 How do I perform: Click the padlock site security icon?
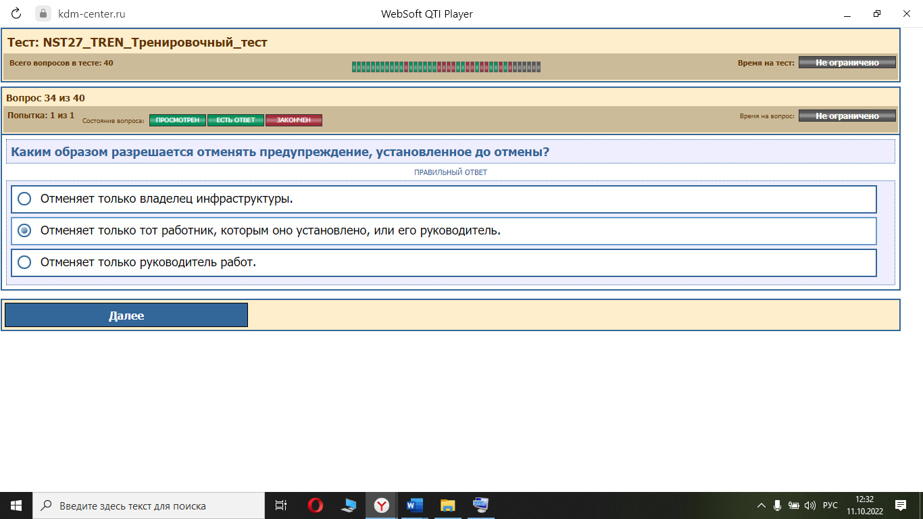[x=43, y=14]
